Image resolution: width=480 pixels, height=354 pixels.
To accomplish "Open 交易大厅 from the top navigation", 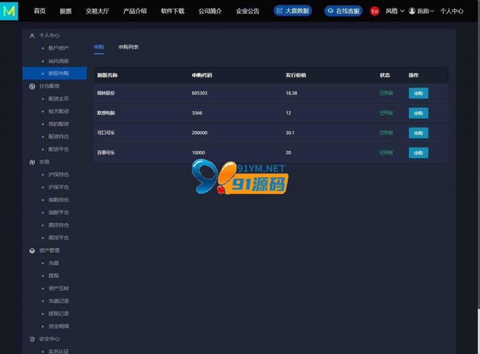I will [97, 11].
